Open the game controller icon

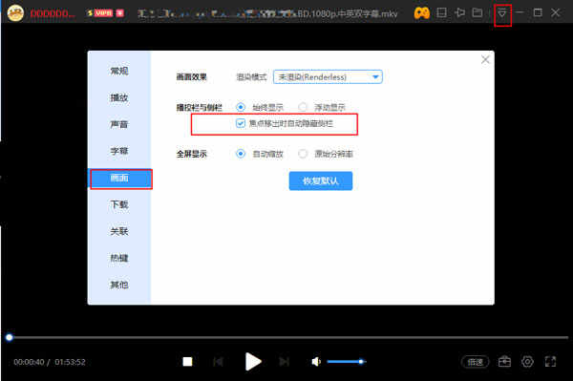pos(422,13)
